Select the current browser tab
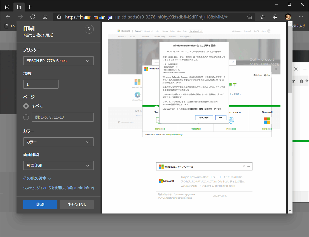The height and width of the screenshot is (237, 309). [19, 7]
